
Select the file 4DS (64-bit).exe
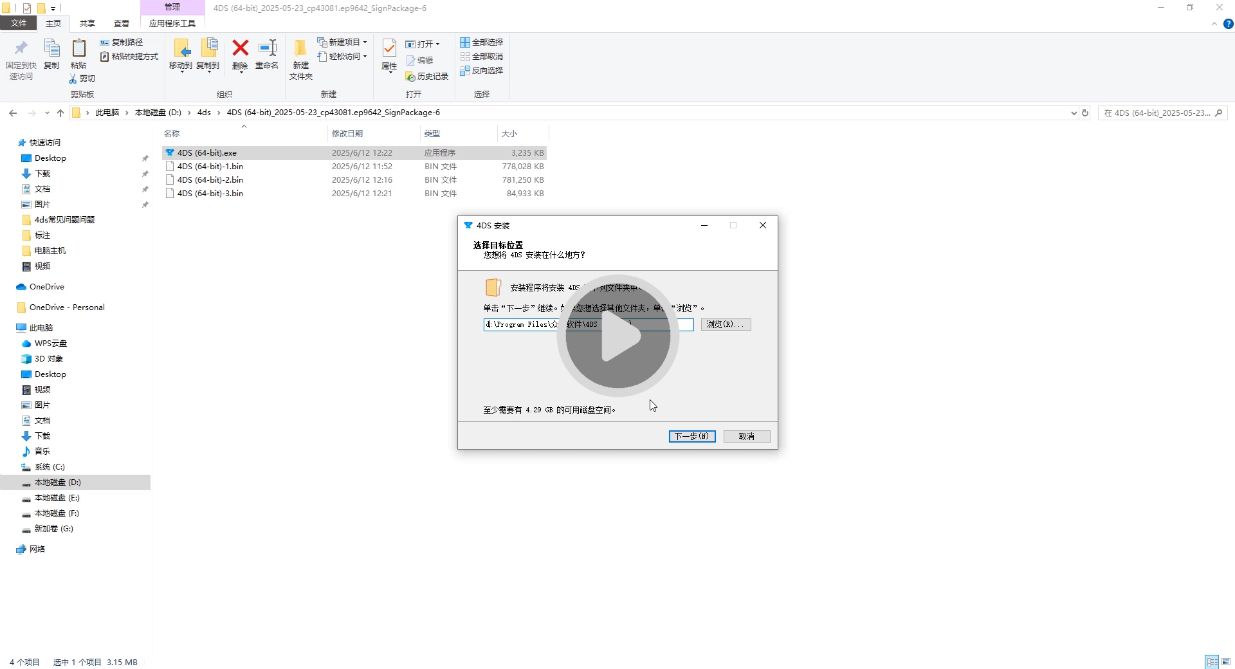(354, 153)
